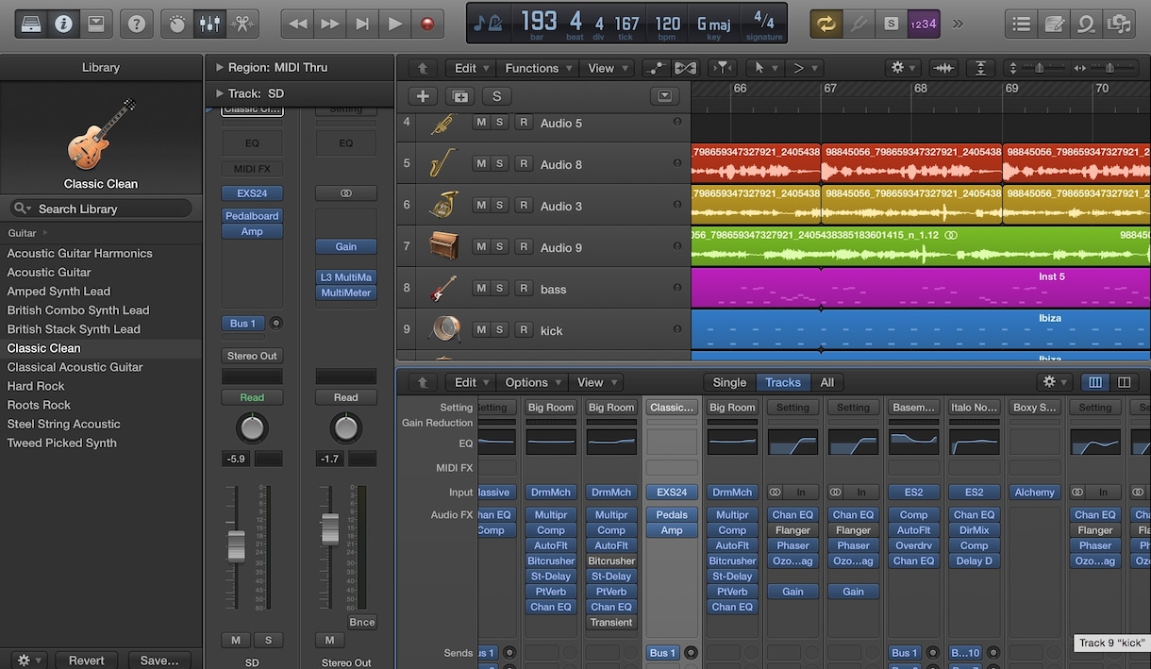Toggle the Count-in 1234 button
1151x669 pixels.
[924, 24]
